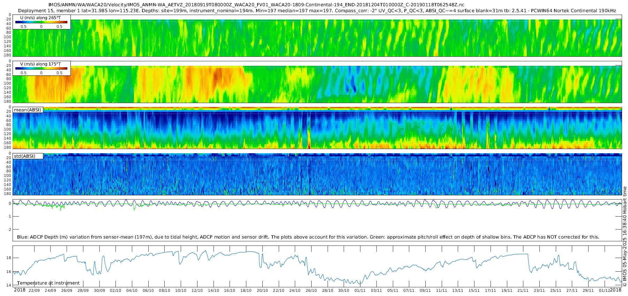
Task: Click the 22/09 date tick label
Action: click(x=34, y=290)
